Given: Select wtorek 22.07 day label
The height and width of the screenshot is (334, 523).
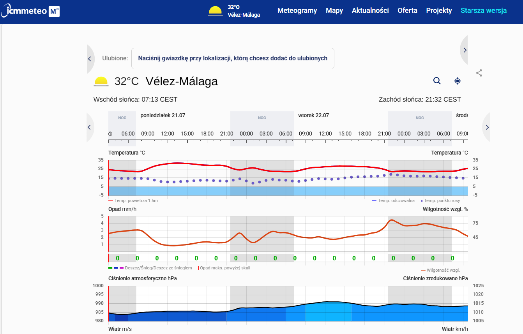Looking at the screenshot, I should pos(314,116).
